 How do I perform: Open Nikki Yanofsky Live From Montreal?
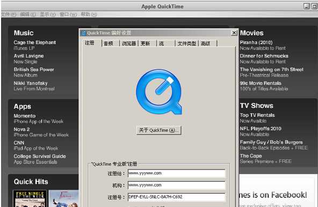coord(34,86)
